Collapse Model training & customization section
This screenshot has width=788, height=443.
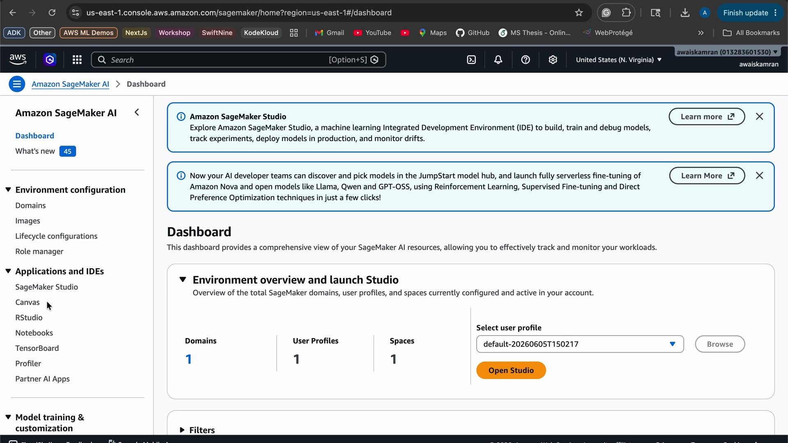8,417
